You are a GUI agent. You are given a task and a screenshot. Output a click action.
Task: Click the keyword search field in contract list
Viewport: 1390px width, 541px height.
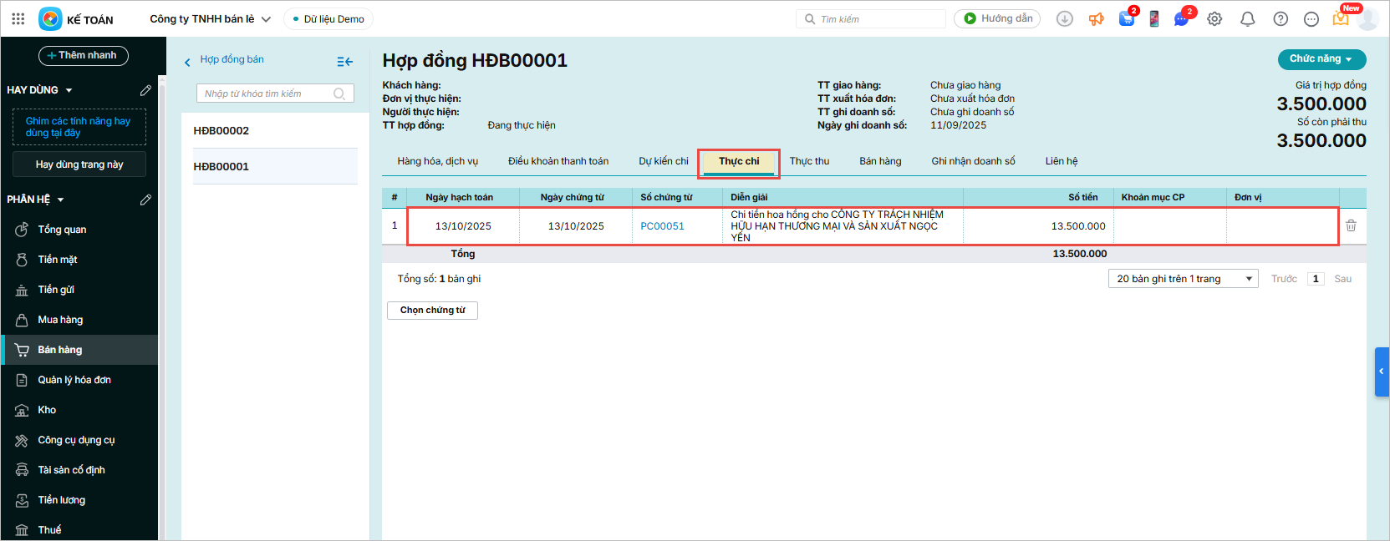click(x=267, y=94)
